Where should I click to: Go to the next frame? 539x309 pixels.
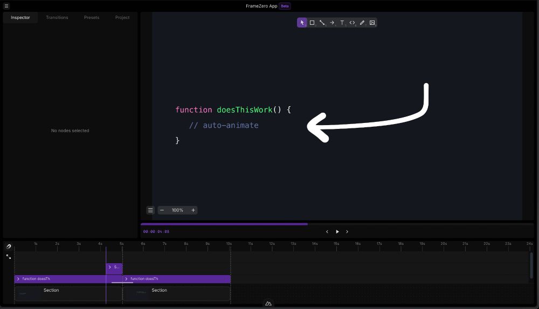347,231
